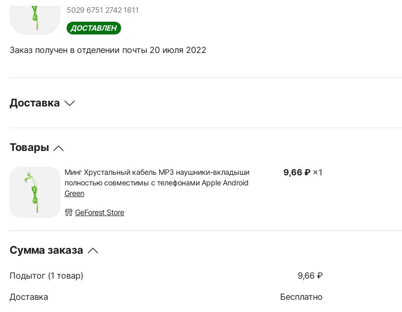Select the tracking number 5029 6751 2742 1611
Screen dimensions: 402x312
click(x=103, y=10)
